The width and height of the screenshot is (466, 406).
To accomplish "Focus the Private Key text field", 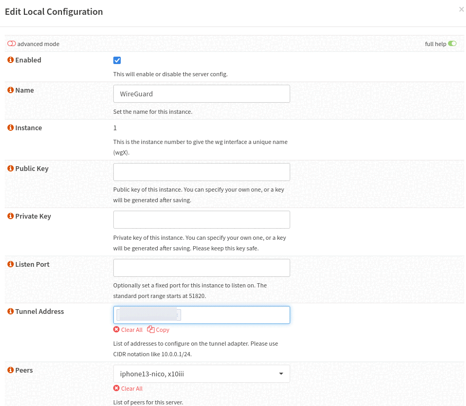I will (x=201, y=220).
